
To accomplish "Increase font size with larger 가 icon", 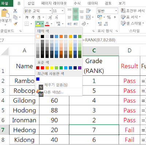I will coord(50,18).
